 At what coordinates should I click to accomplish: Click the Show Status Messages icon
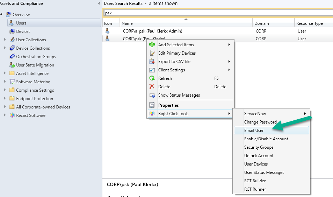tap(152, 95)
